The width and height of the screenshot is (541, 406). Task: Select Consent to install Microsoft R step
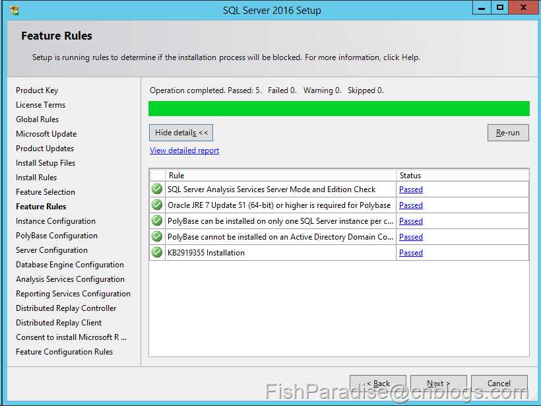click(71, 337)
